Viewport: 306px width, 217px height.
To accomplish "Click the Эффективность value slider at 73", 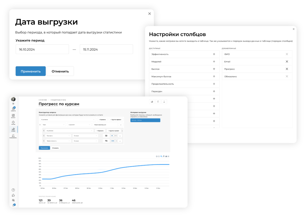I will tap(114, 141).
